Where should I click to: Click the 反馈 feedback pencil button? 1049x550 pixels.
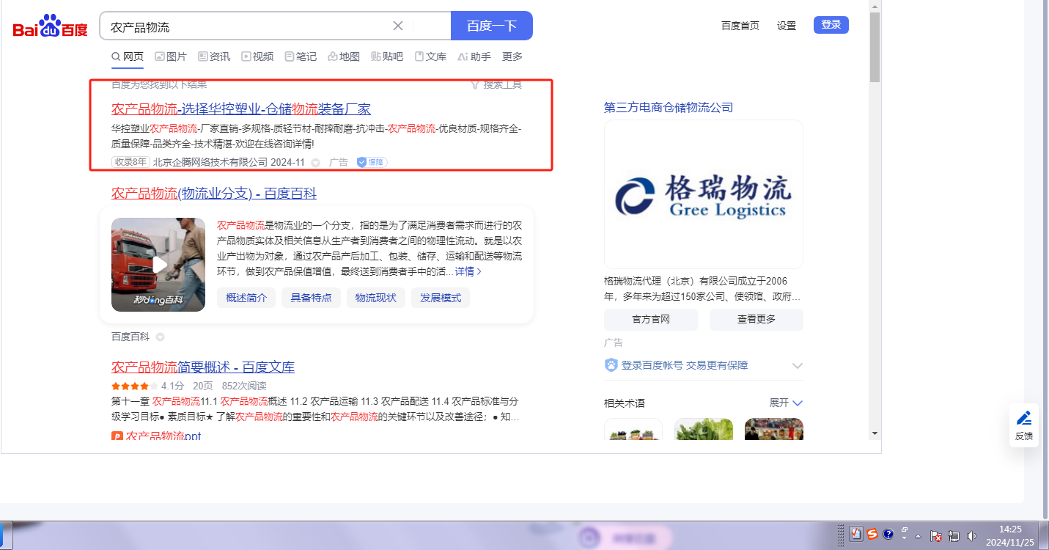(x=1024, y=425)
